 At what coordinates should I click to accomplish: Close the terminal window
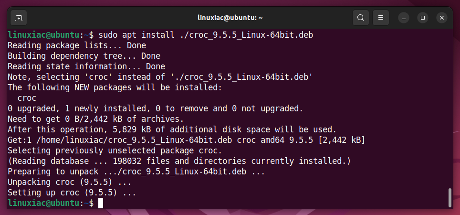(442, 18)
